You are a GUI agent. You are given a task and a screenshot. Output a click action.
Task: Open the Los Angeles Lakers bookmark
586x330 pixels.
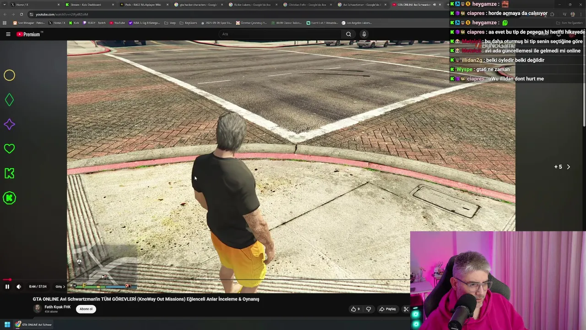pos(357,22)
